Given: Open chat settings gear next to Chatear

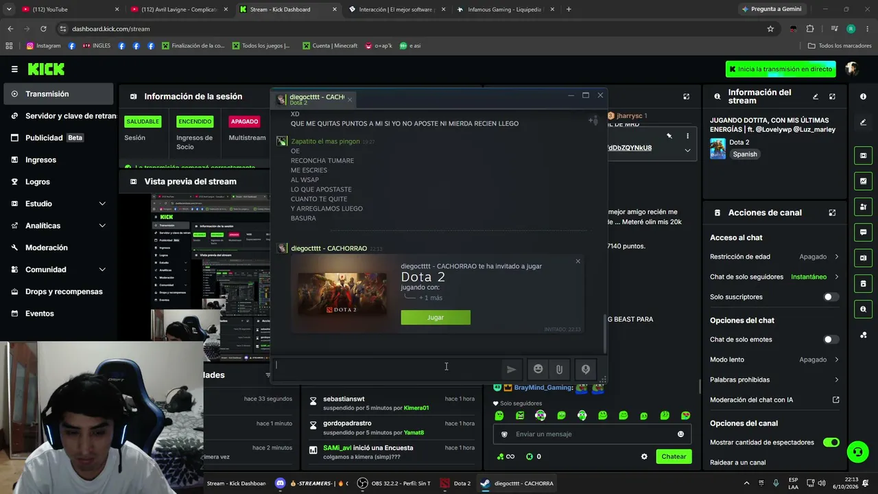Looking at the screenshot, I should click(x=644, y=456).
